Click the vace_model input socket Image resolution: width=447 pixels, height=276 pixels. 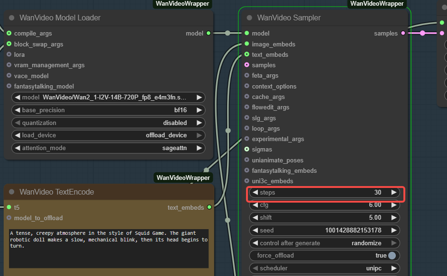click(x=9, y=75)
